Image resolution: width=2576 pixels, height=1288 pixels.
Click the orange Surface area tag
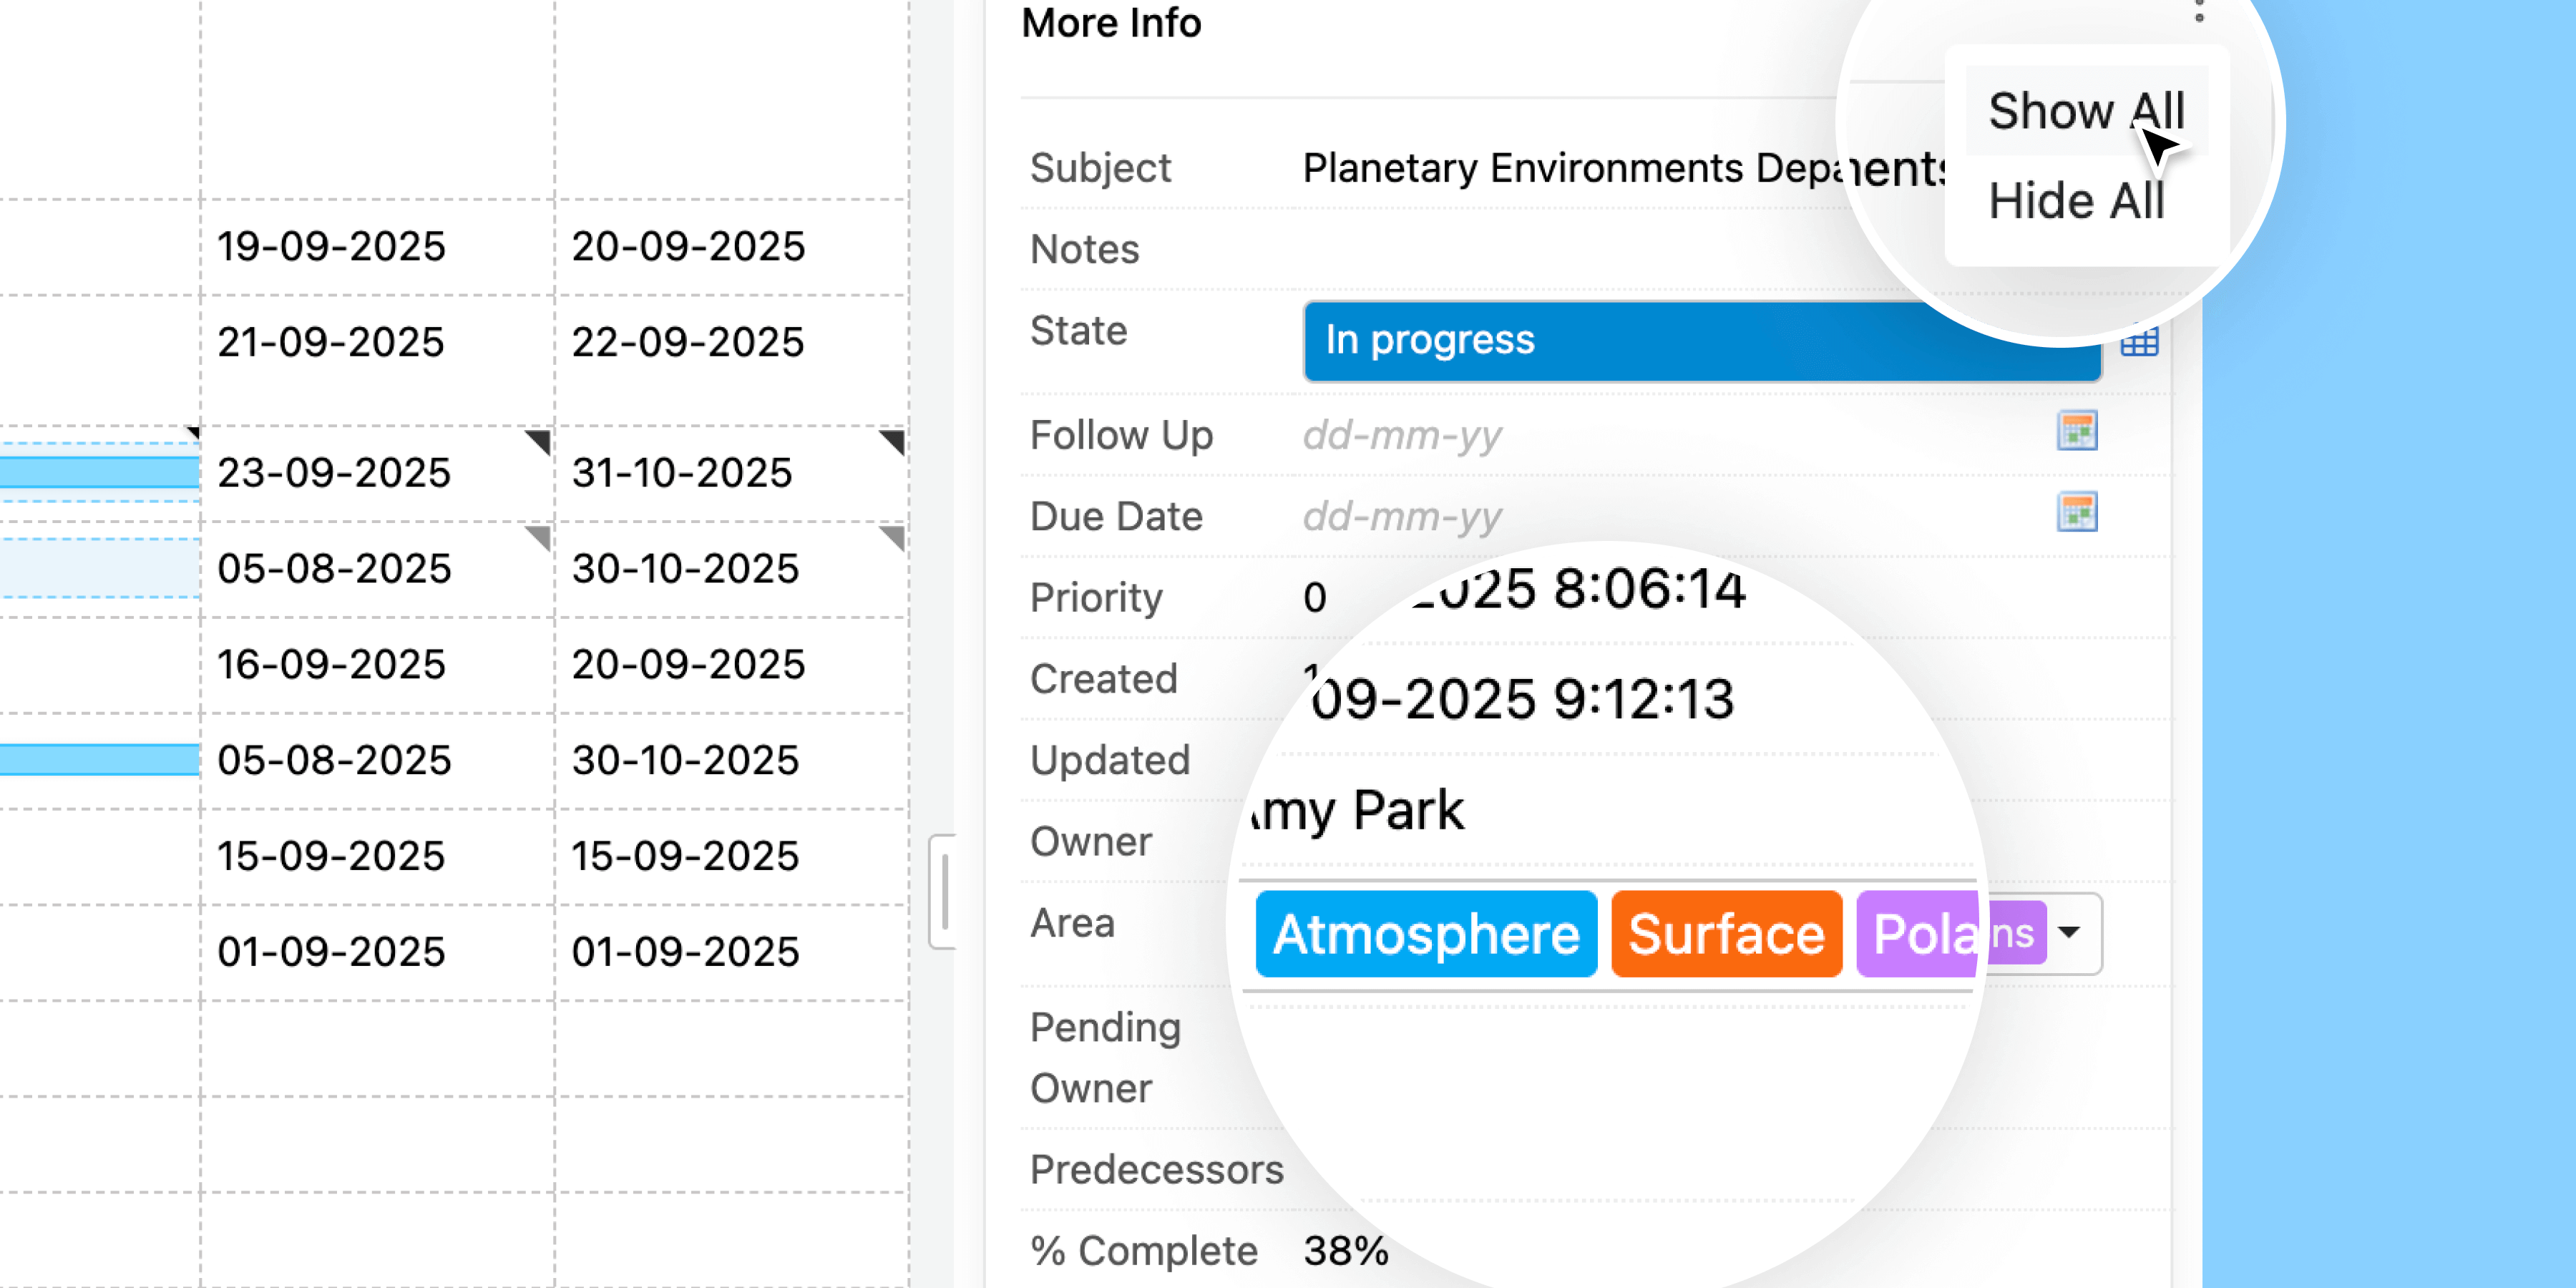(1726, 934)
